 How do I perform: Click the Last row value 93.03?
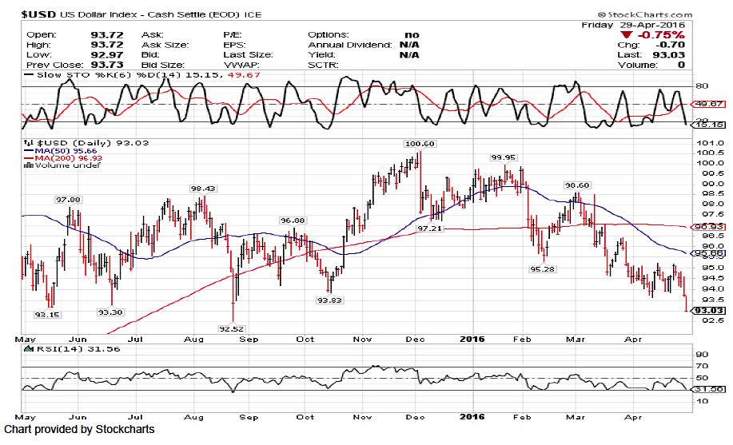[x=669, y=54]
